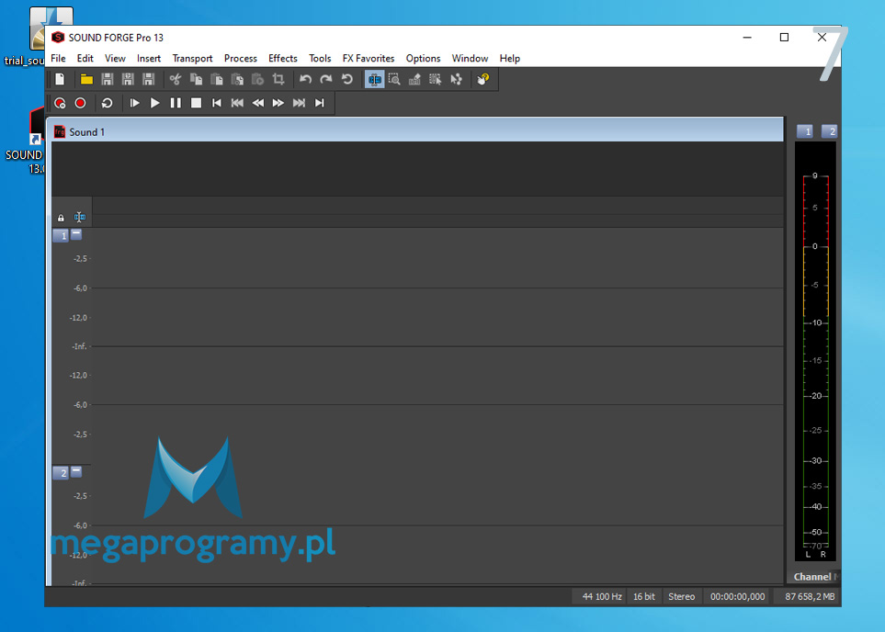Screen dimensions: 885x632
Task: Click the third floppy disk Save All icon
Action: tap(149, 80)
